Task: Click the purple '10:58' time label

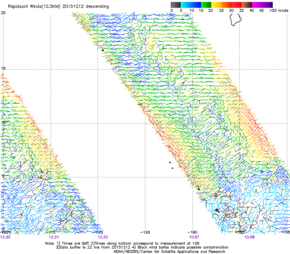Action: (x=249, y=237)
